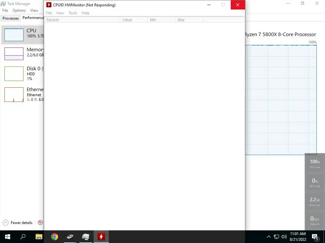The image size is (325, 243).
Task: Launch Google Chrome from the taskbar
Action: coord(55,237)
